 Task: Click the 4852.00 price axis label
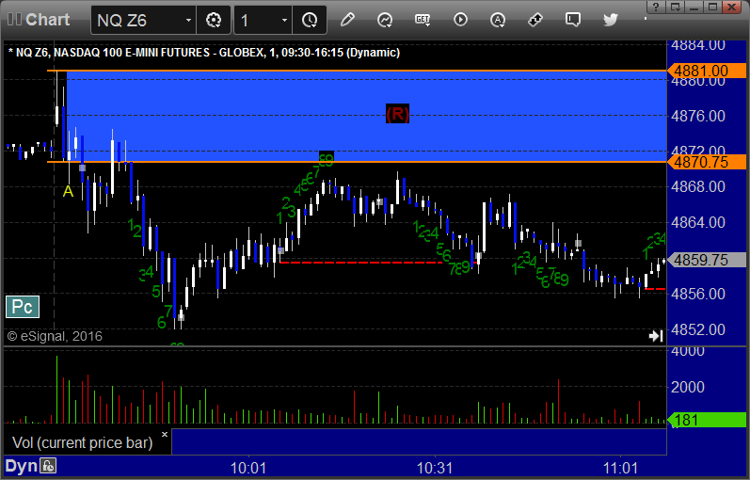click(x=698, y=329)
